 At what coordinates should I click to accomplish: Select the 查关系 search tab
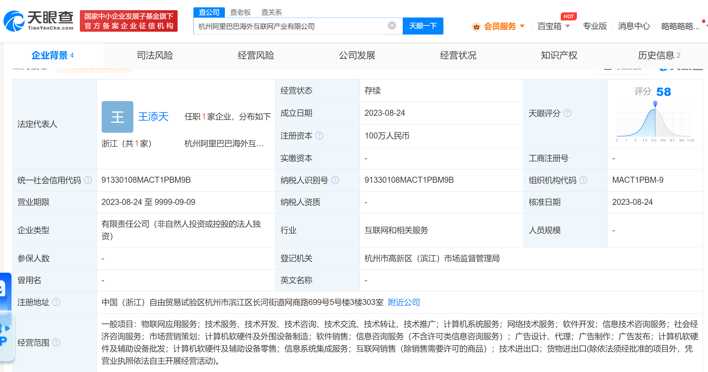[x=271, y=12]
